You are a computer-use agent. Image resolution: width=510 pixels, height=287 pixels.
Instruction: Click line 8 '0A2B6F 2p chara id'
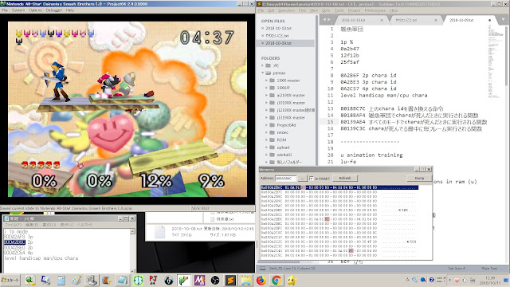point(368,76)
